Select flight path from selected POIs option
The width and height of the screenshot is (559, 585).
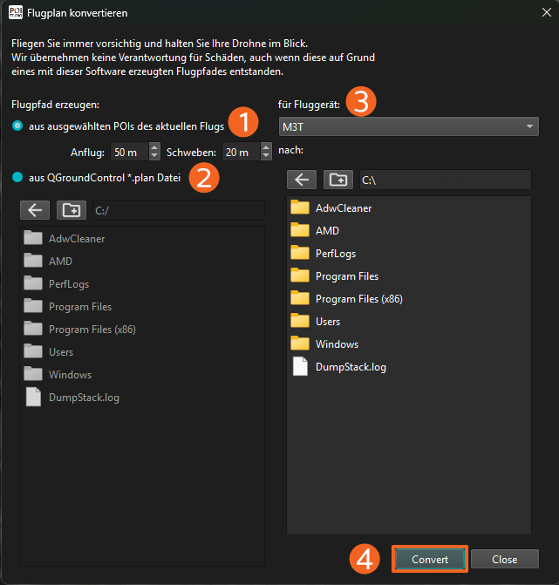(x=18, y=126)
